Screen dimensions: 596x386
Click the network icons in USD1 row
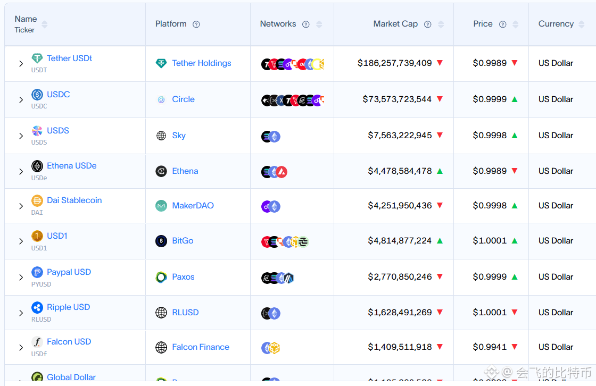285,241
